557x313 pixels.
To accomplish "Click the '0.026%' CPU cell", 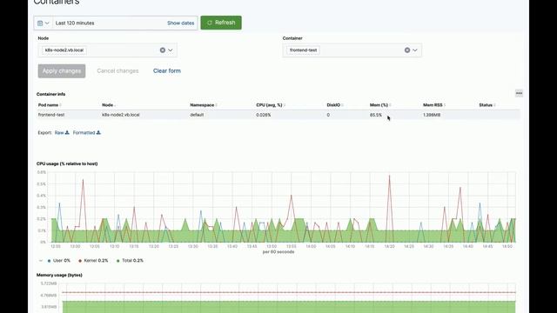I will [x=263, y=115].
